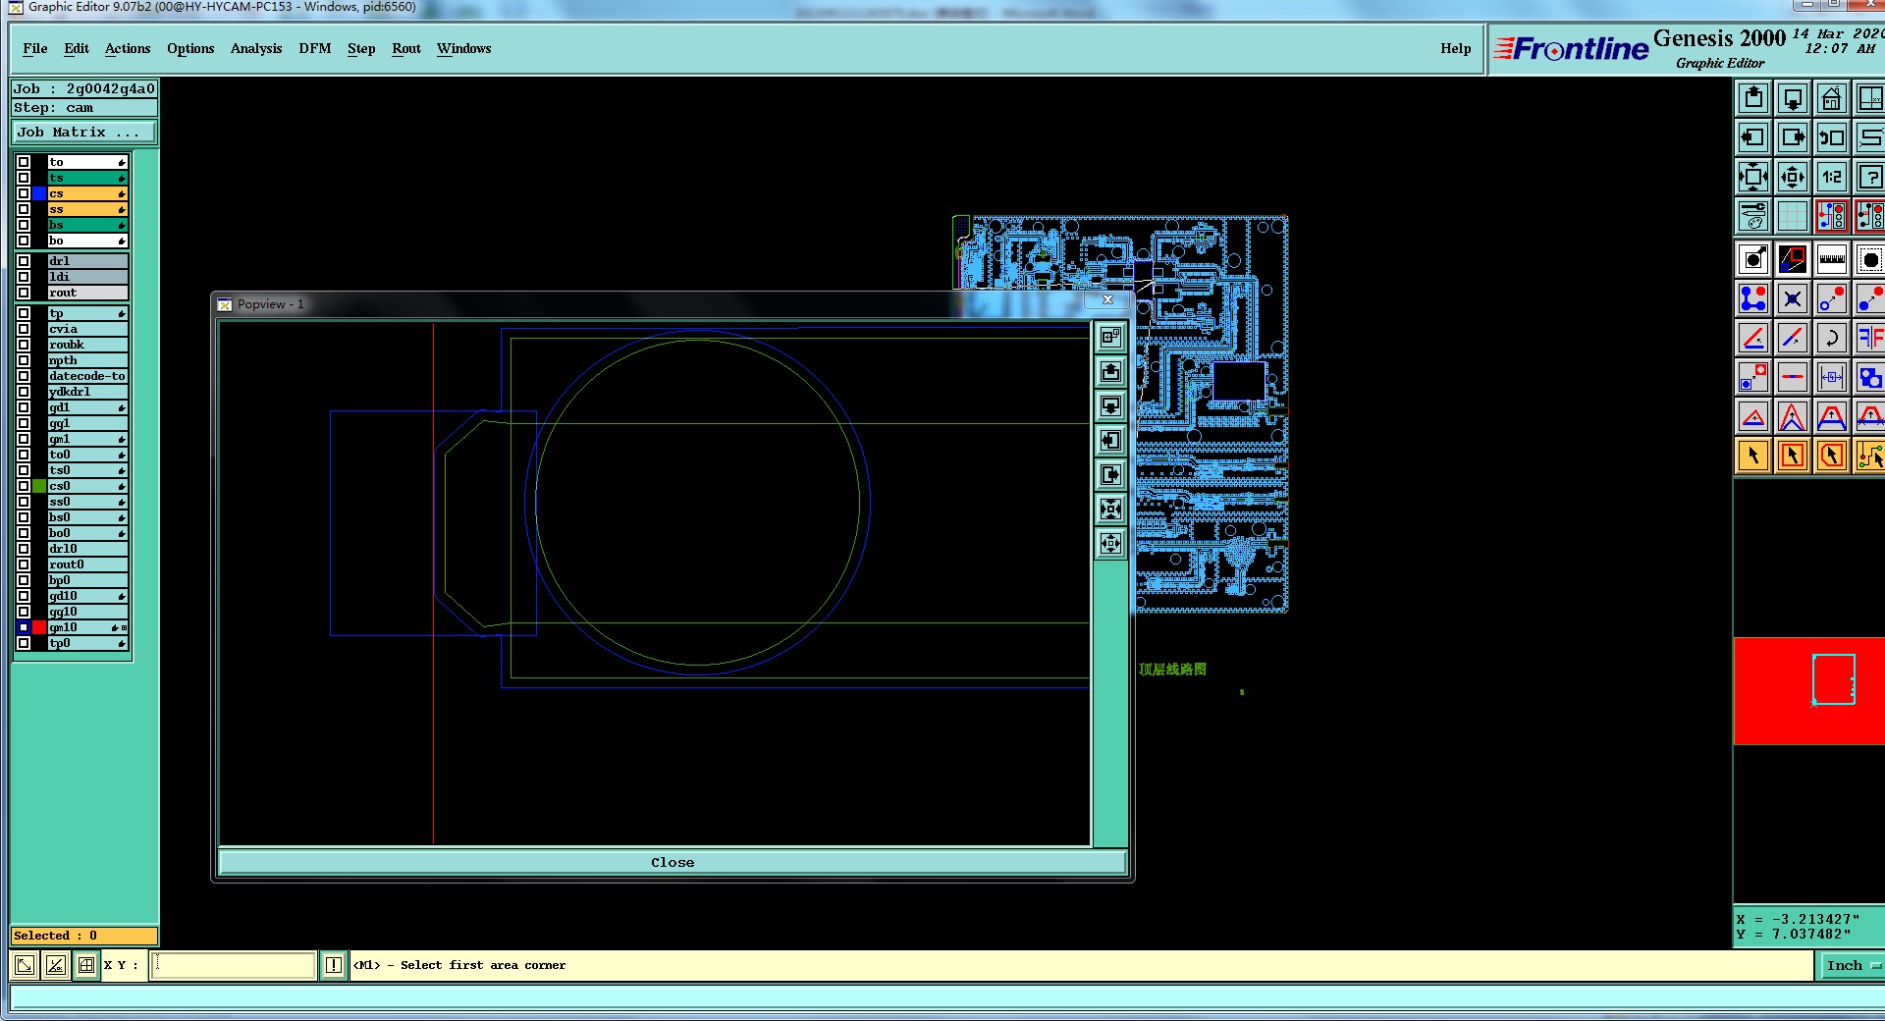
Task: Click Popview zoom in icon
Action: [1110, 509]
